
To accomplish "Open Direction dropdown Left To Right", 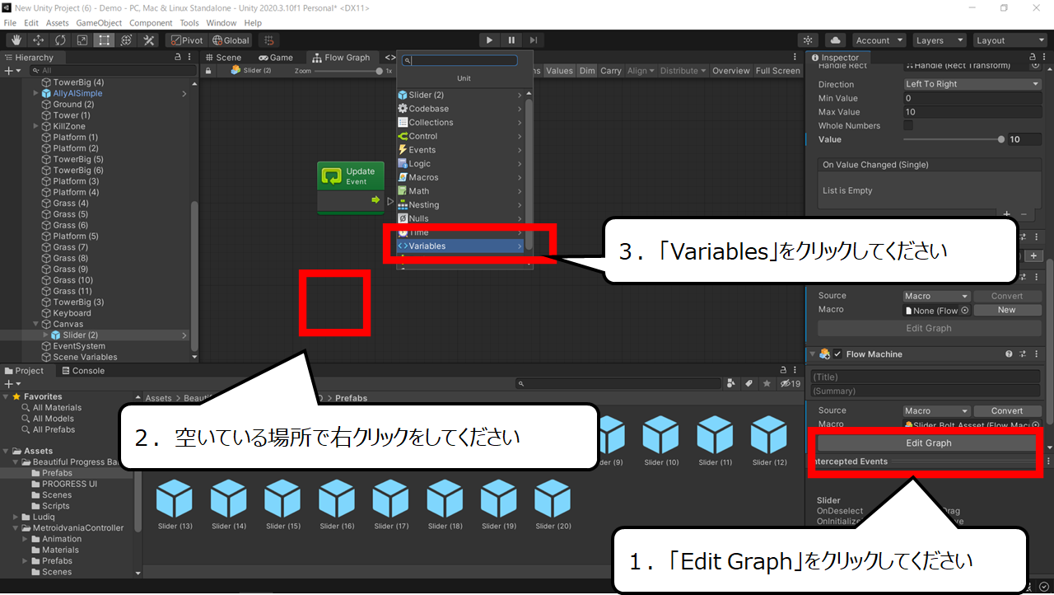I will tap(972, 84).
